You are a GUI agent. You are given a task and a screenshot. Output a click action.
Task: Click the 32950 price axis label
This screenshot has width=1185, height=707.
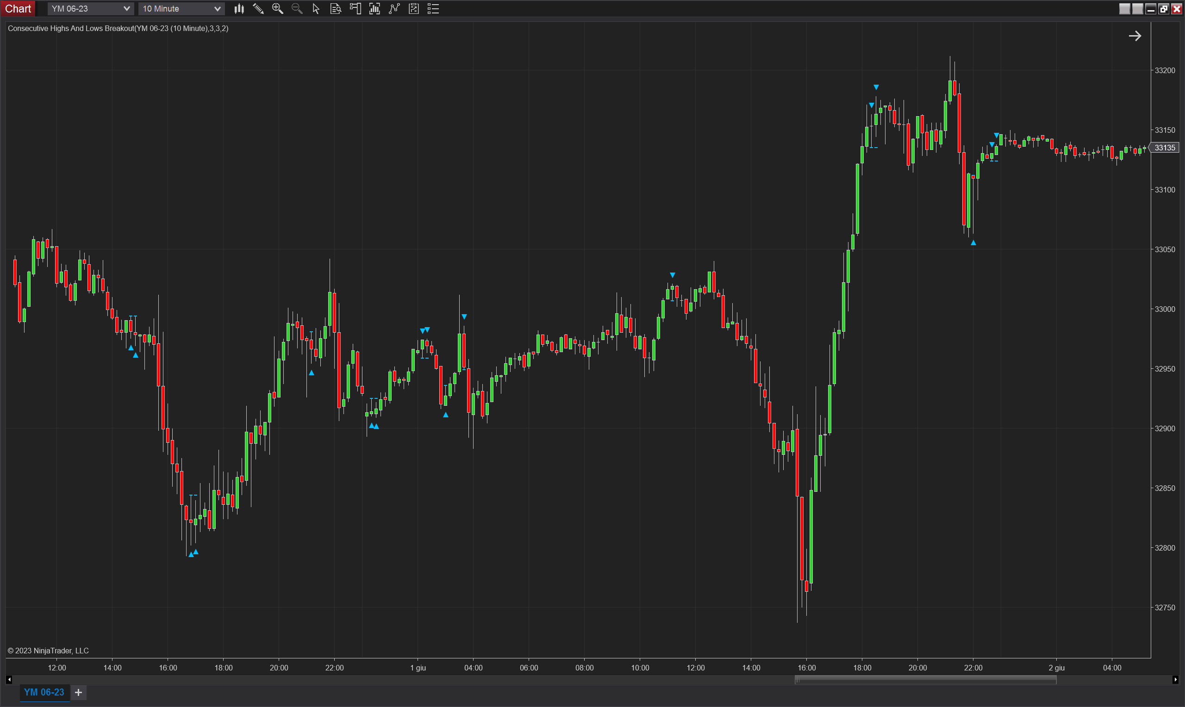[x=1165, y=369]
